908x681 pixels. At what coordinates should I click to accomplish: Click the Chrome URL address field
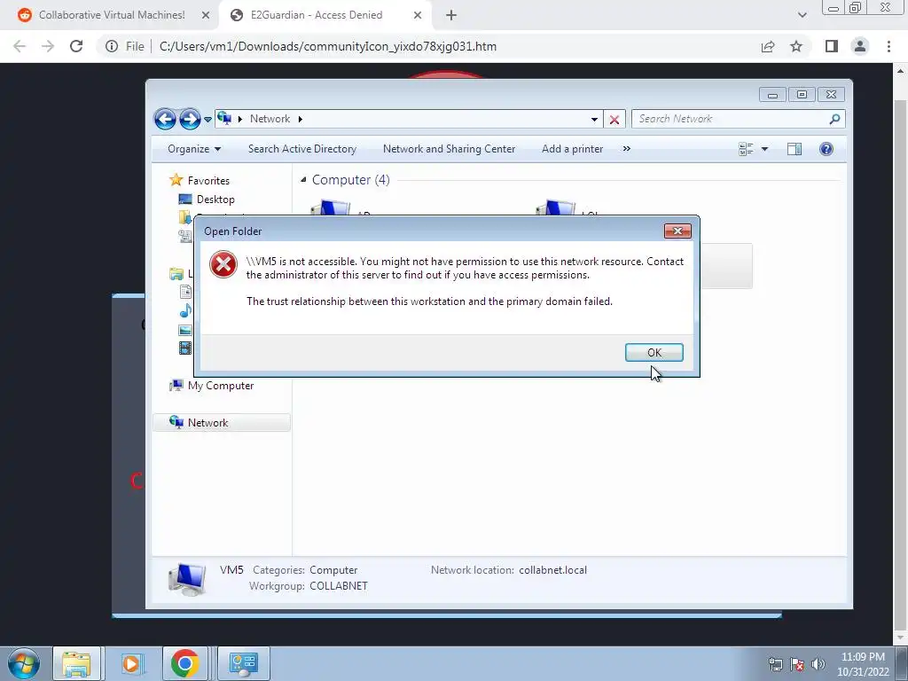pyautogui.click(x=328, y=46)
